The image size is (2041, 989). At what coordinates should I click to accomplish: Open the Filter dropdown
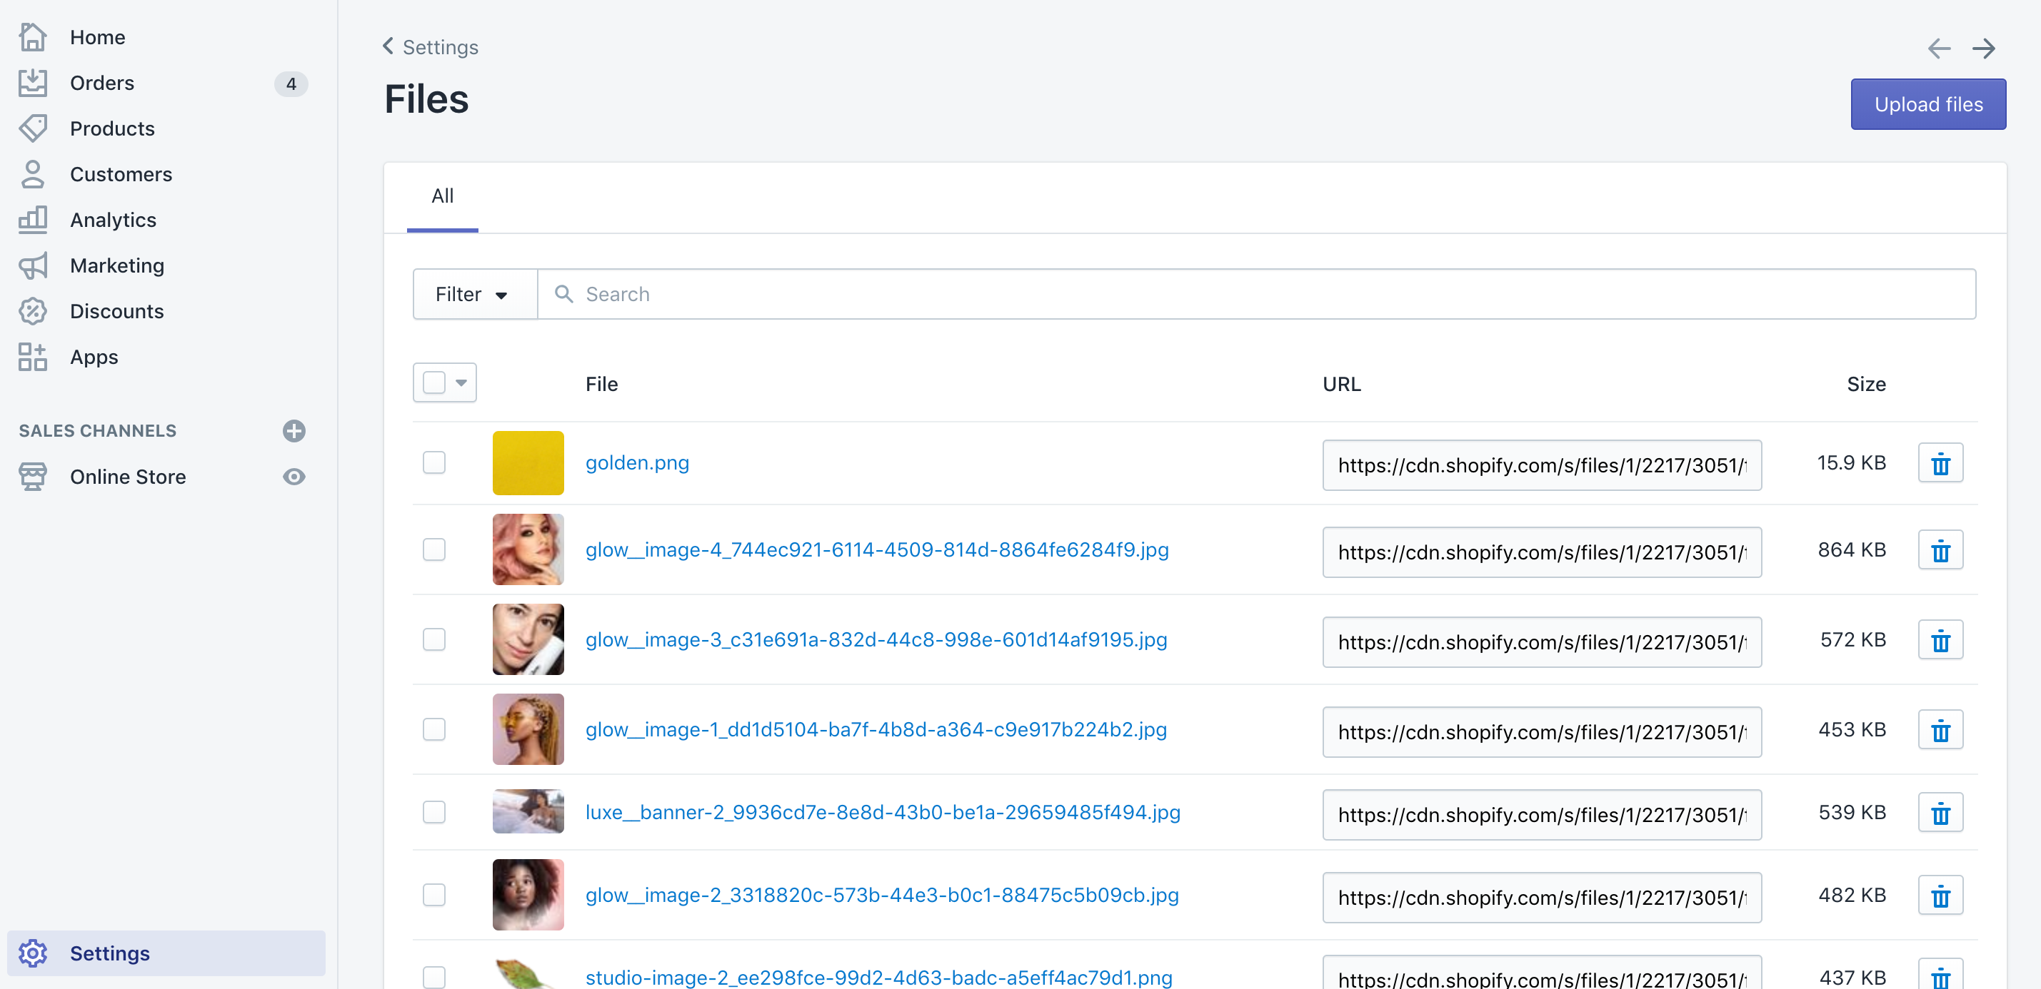[473, 295]
